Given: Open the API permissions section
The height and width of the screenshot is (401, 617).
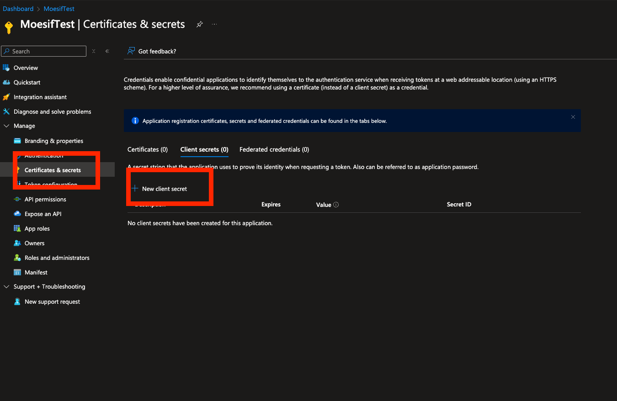Looking at the screenshot, I should tap(47, 199).
